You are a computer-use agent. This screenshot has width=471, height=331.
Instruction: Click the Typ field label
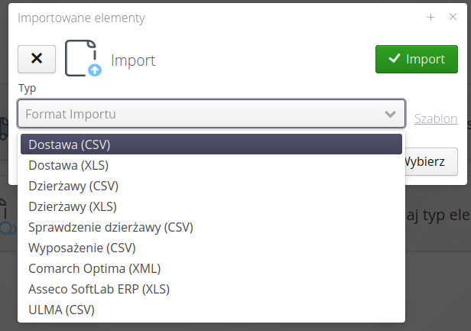tap(27, 88)
